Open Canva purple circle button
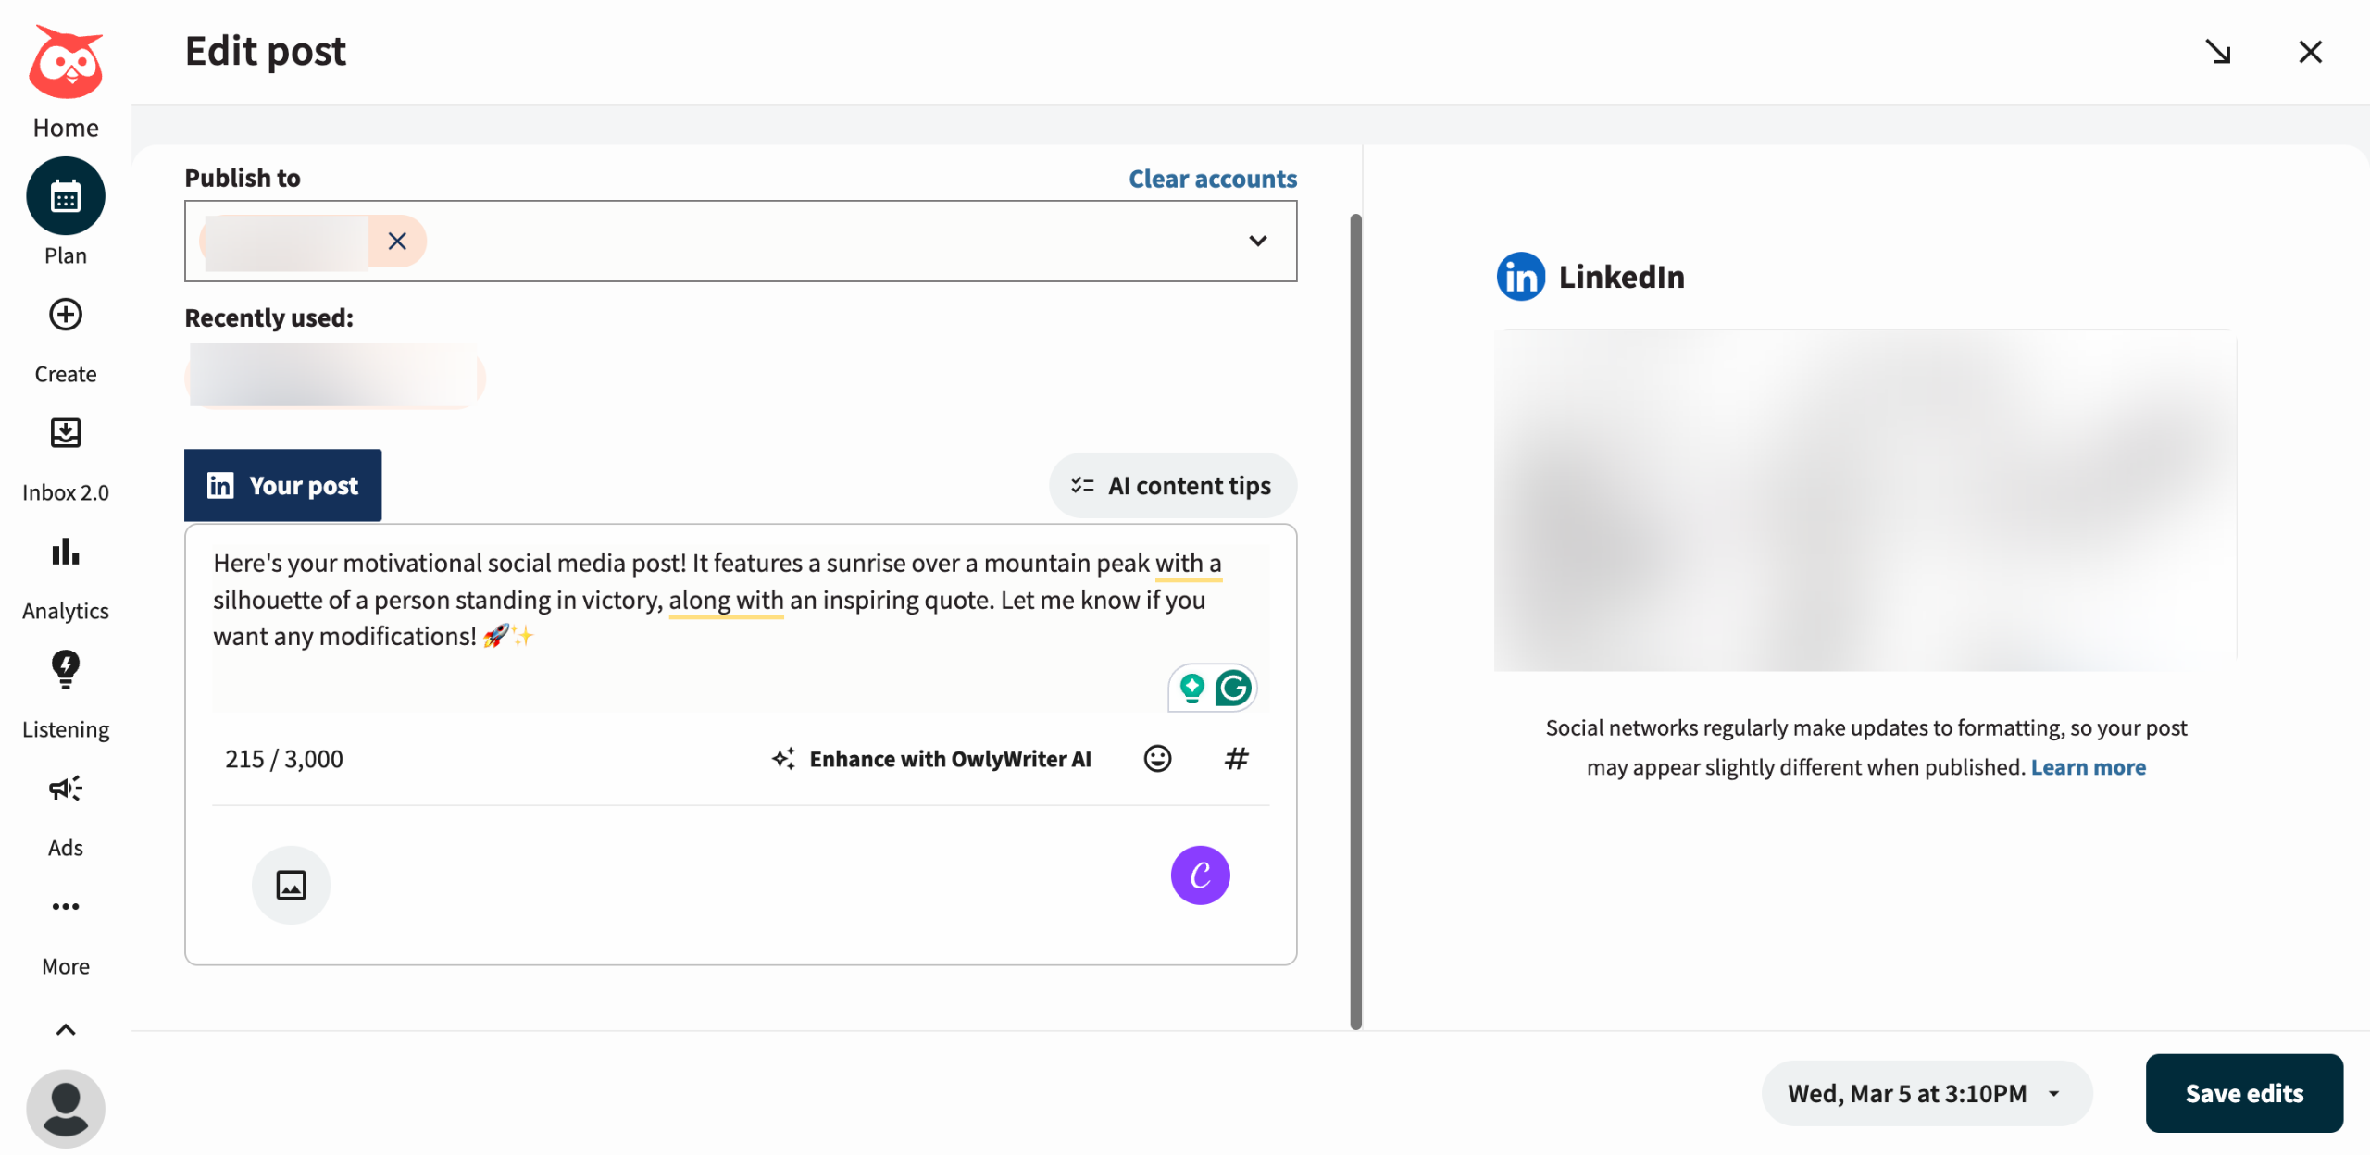This screenshot has width=2370, height=1155. (1200, 876)
